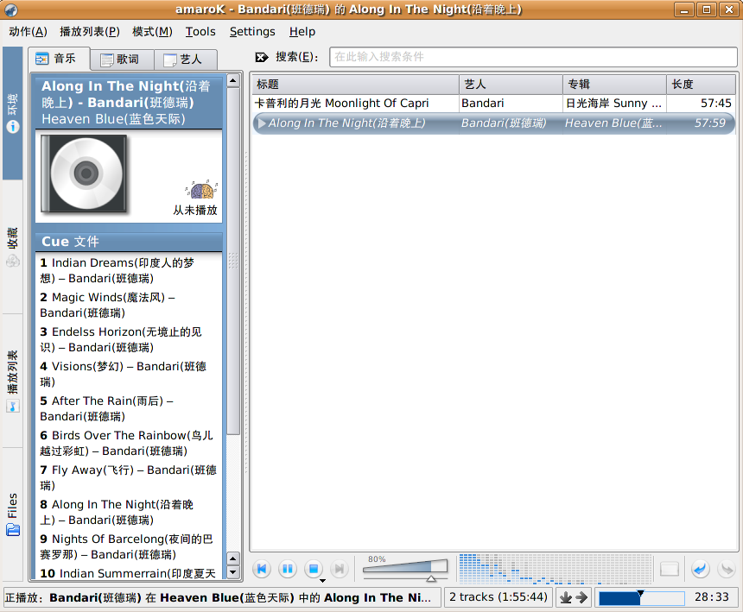Undo the last playlist change

(700, 569)
